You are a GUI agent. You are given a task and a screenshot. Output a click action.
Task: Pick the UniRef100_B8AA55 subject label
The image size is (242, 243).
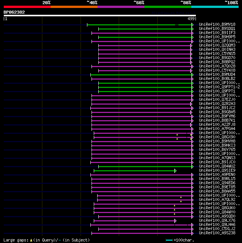(217, 191)
